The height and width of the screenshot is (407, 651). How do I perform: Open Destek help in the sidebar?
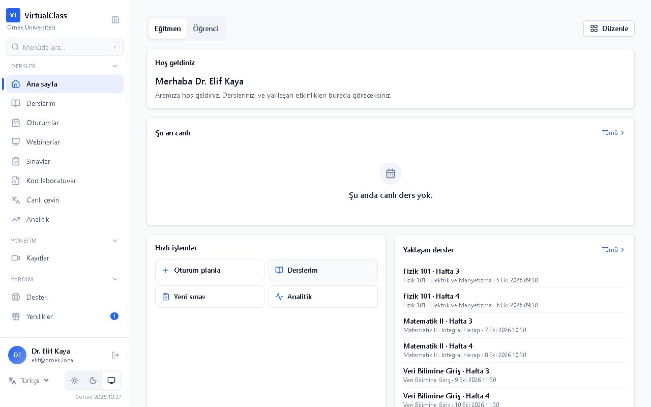[x=65, y=297]
